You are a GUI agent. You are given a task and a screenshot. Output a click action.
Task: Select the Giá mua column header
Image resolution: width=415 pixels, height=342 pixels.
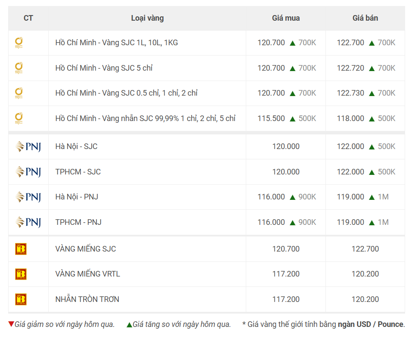coord(286,18)
